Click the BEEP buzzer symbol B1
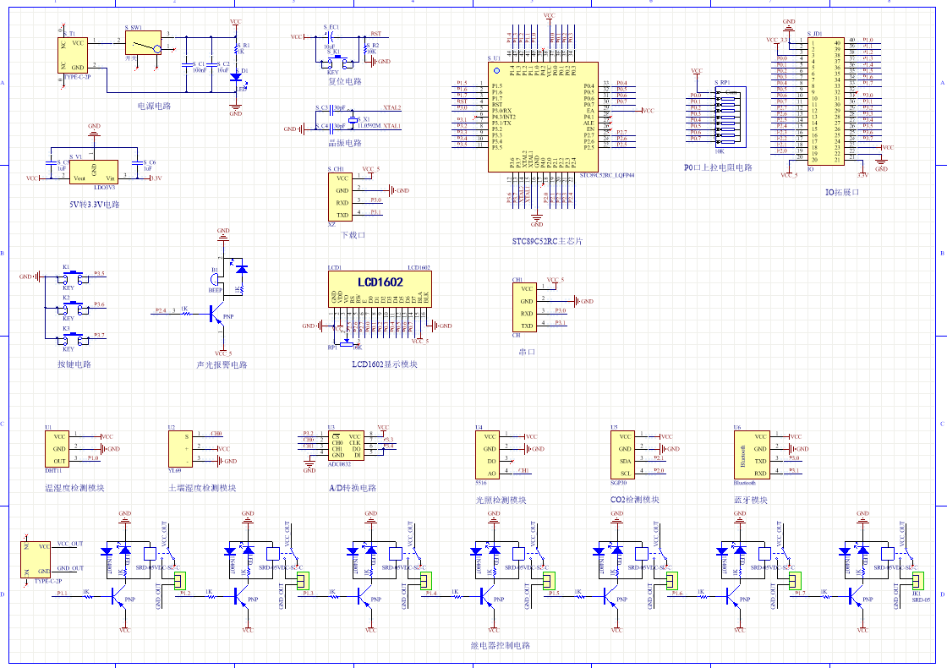This screenshot has height=668, width=947. pos(216,281)
